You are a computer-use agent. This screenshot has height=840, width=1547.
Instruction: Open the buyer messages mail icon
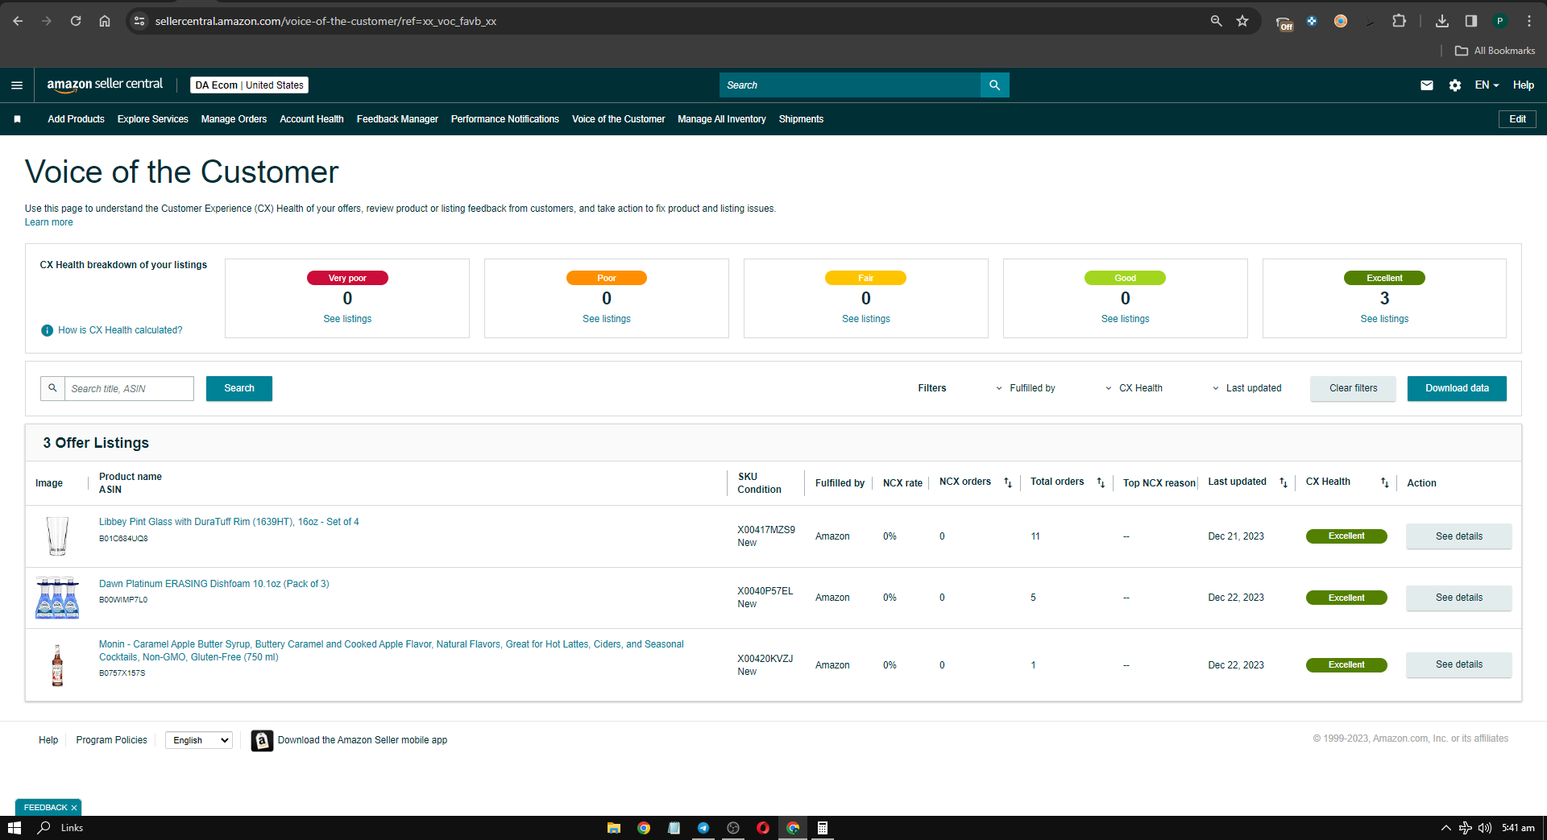tap(1427, 85)
